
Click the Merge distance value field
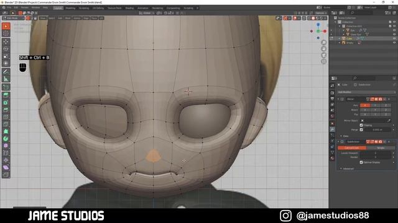click(x=377, y=129)
